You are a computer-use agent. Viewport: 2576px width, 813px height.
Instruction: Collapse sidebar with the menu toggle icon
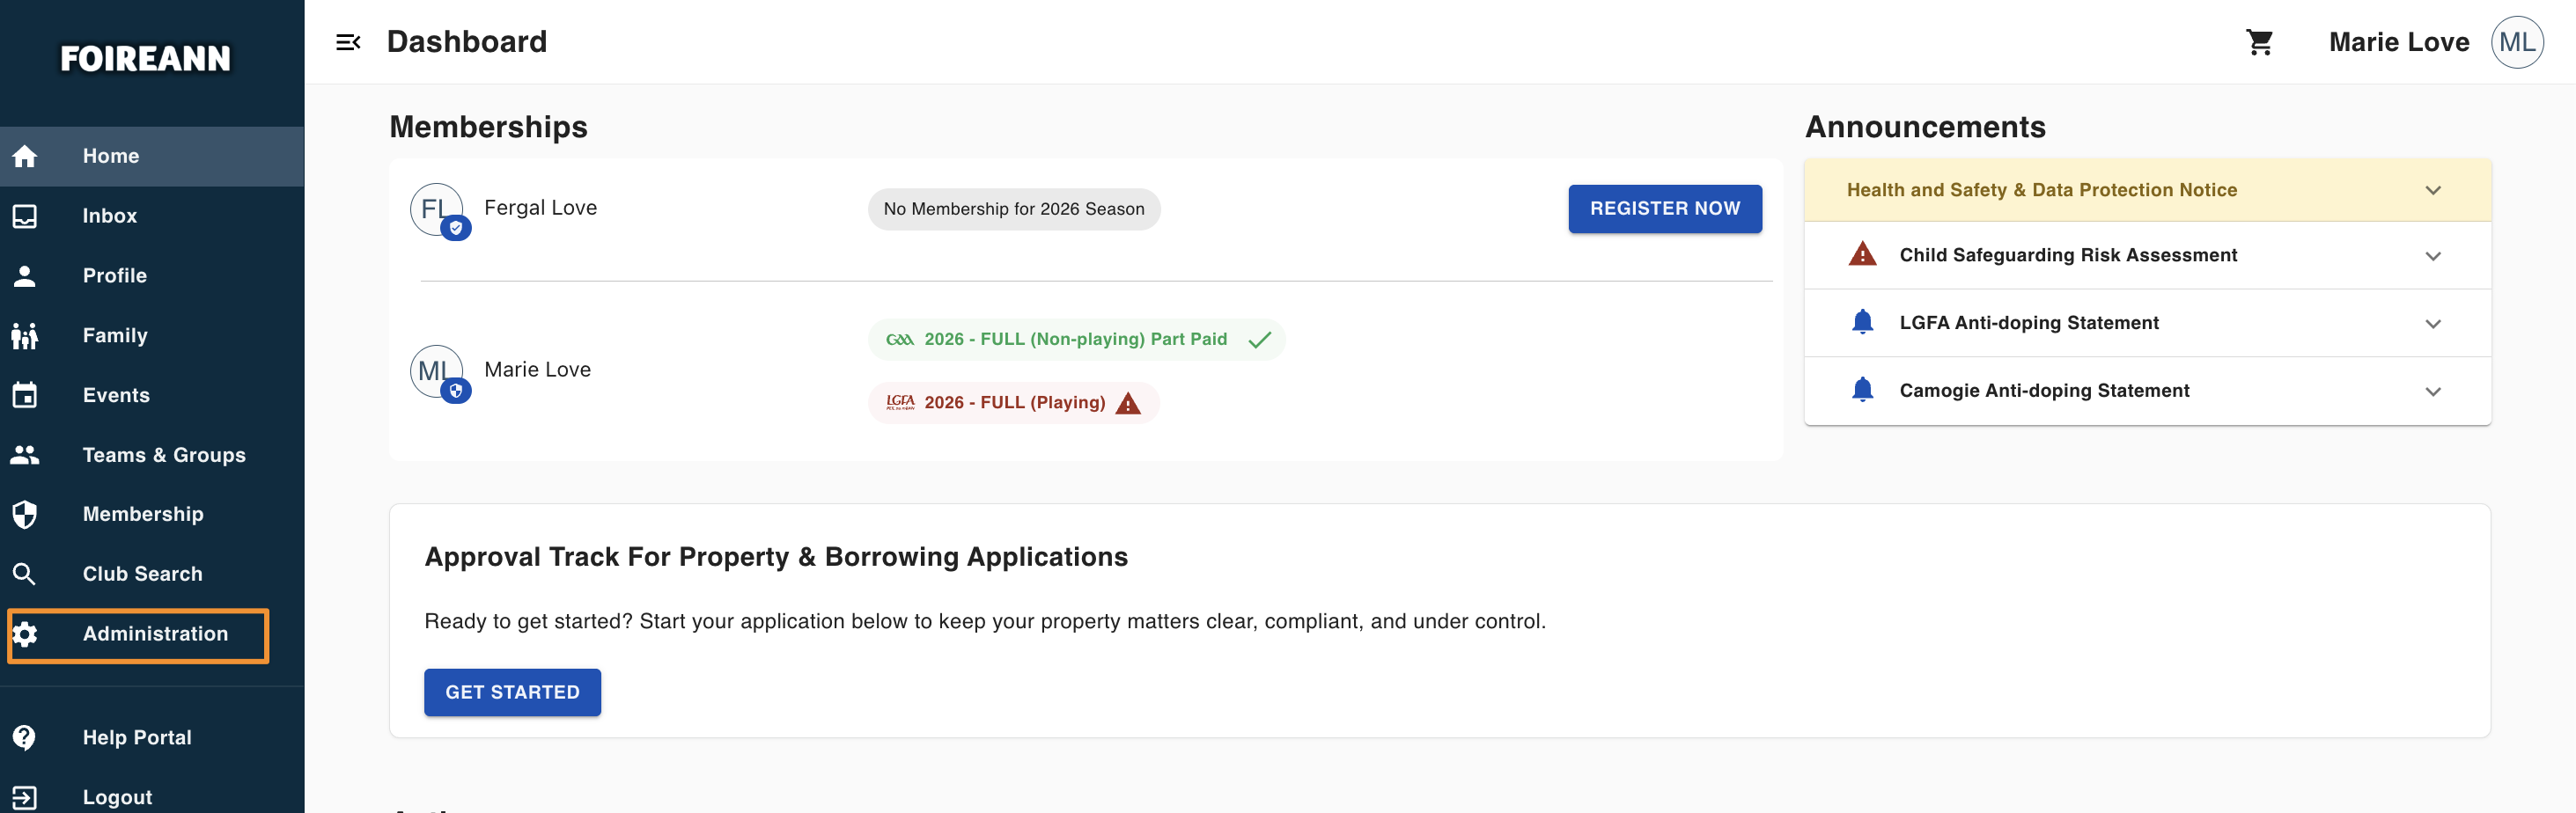click(348, 42)
